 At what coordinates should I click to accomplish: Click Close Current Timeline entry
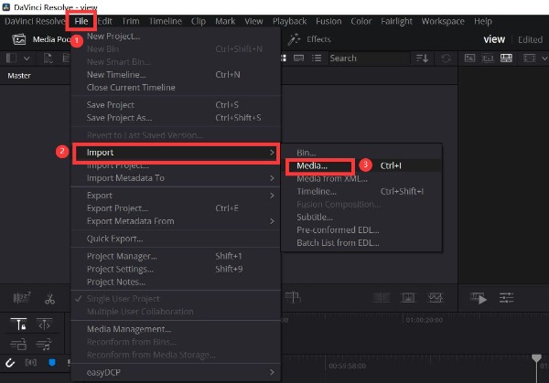[176, 88]
